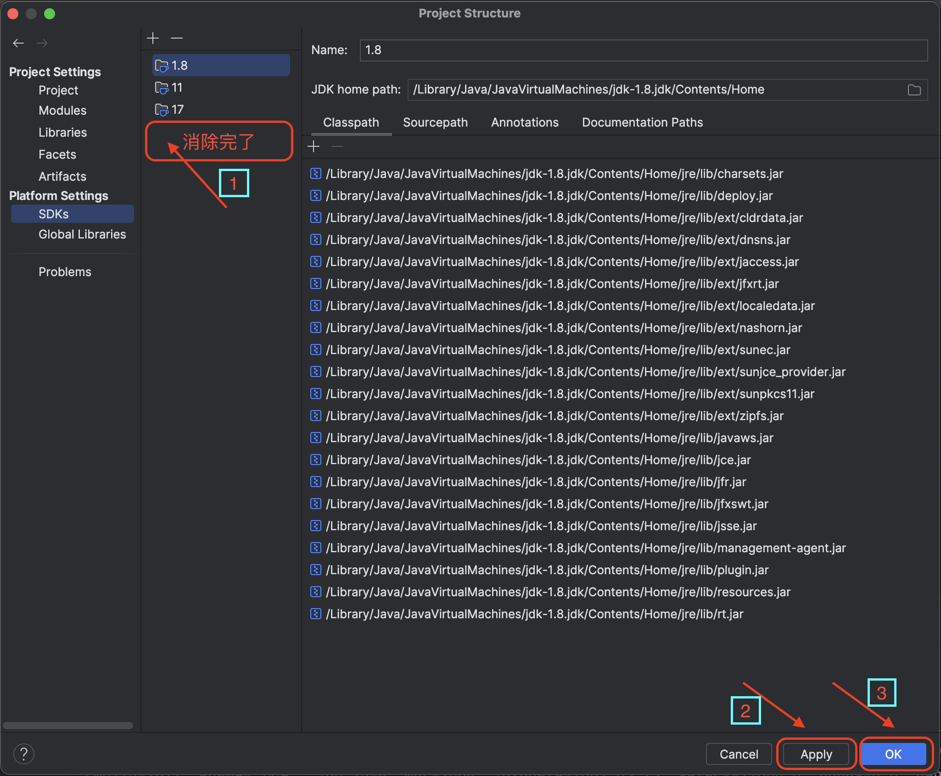Click the add classpath entry plus icon

314,147
